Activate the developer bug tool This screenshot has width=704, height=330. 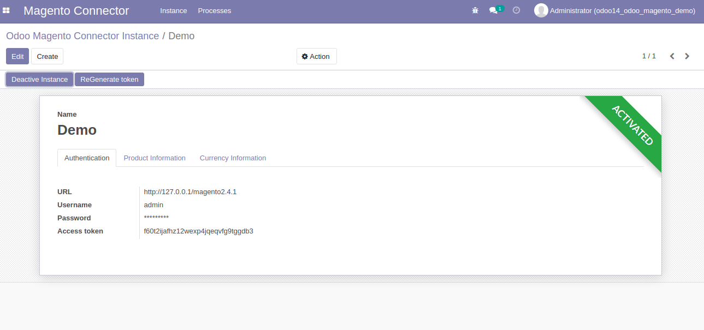475,10
